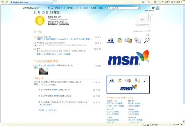
Task: Go to ホーム in the top navigation
Action: point(50,8)
